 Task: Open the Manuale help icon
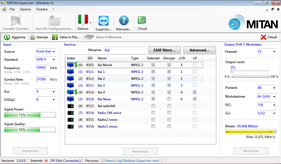pos(124,21)
